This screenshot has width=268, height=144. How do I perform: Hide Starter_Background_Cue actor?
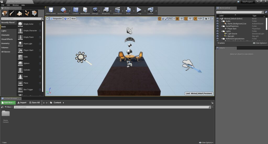coord(217,24)
